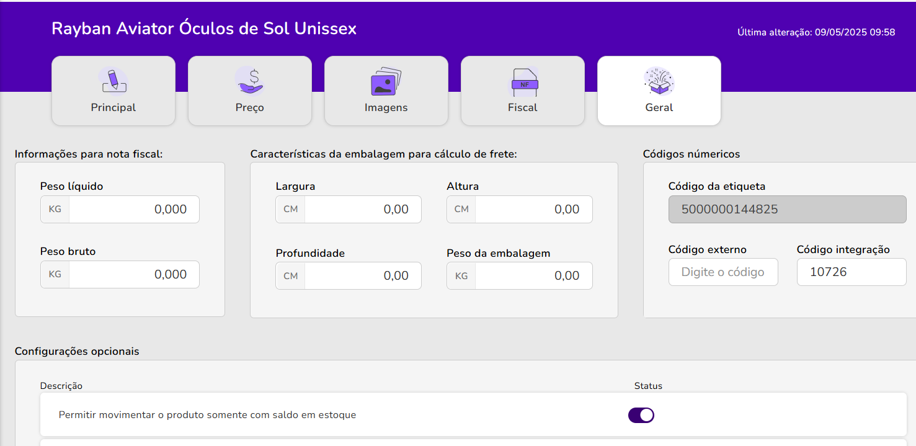The height and width of the screenshot is (446, 916).
Task: Click the product title 'Rayban Aviator Óculos de Sol Unissex'
Action: tap(204, 29)
